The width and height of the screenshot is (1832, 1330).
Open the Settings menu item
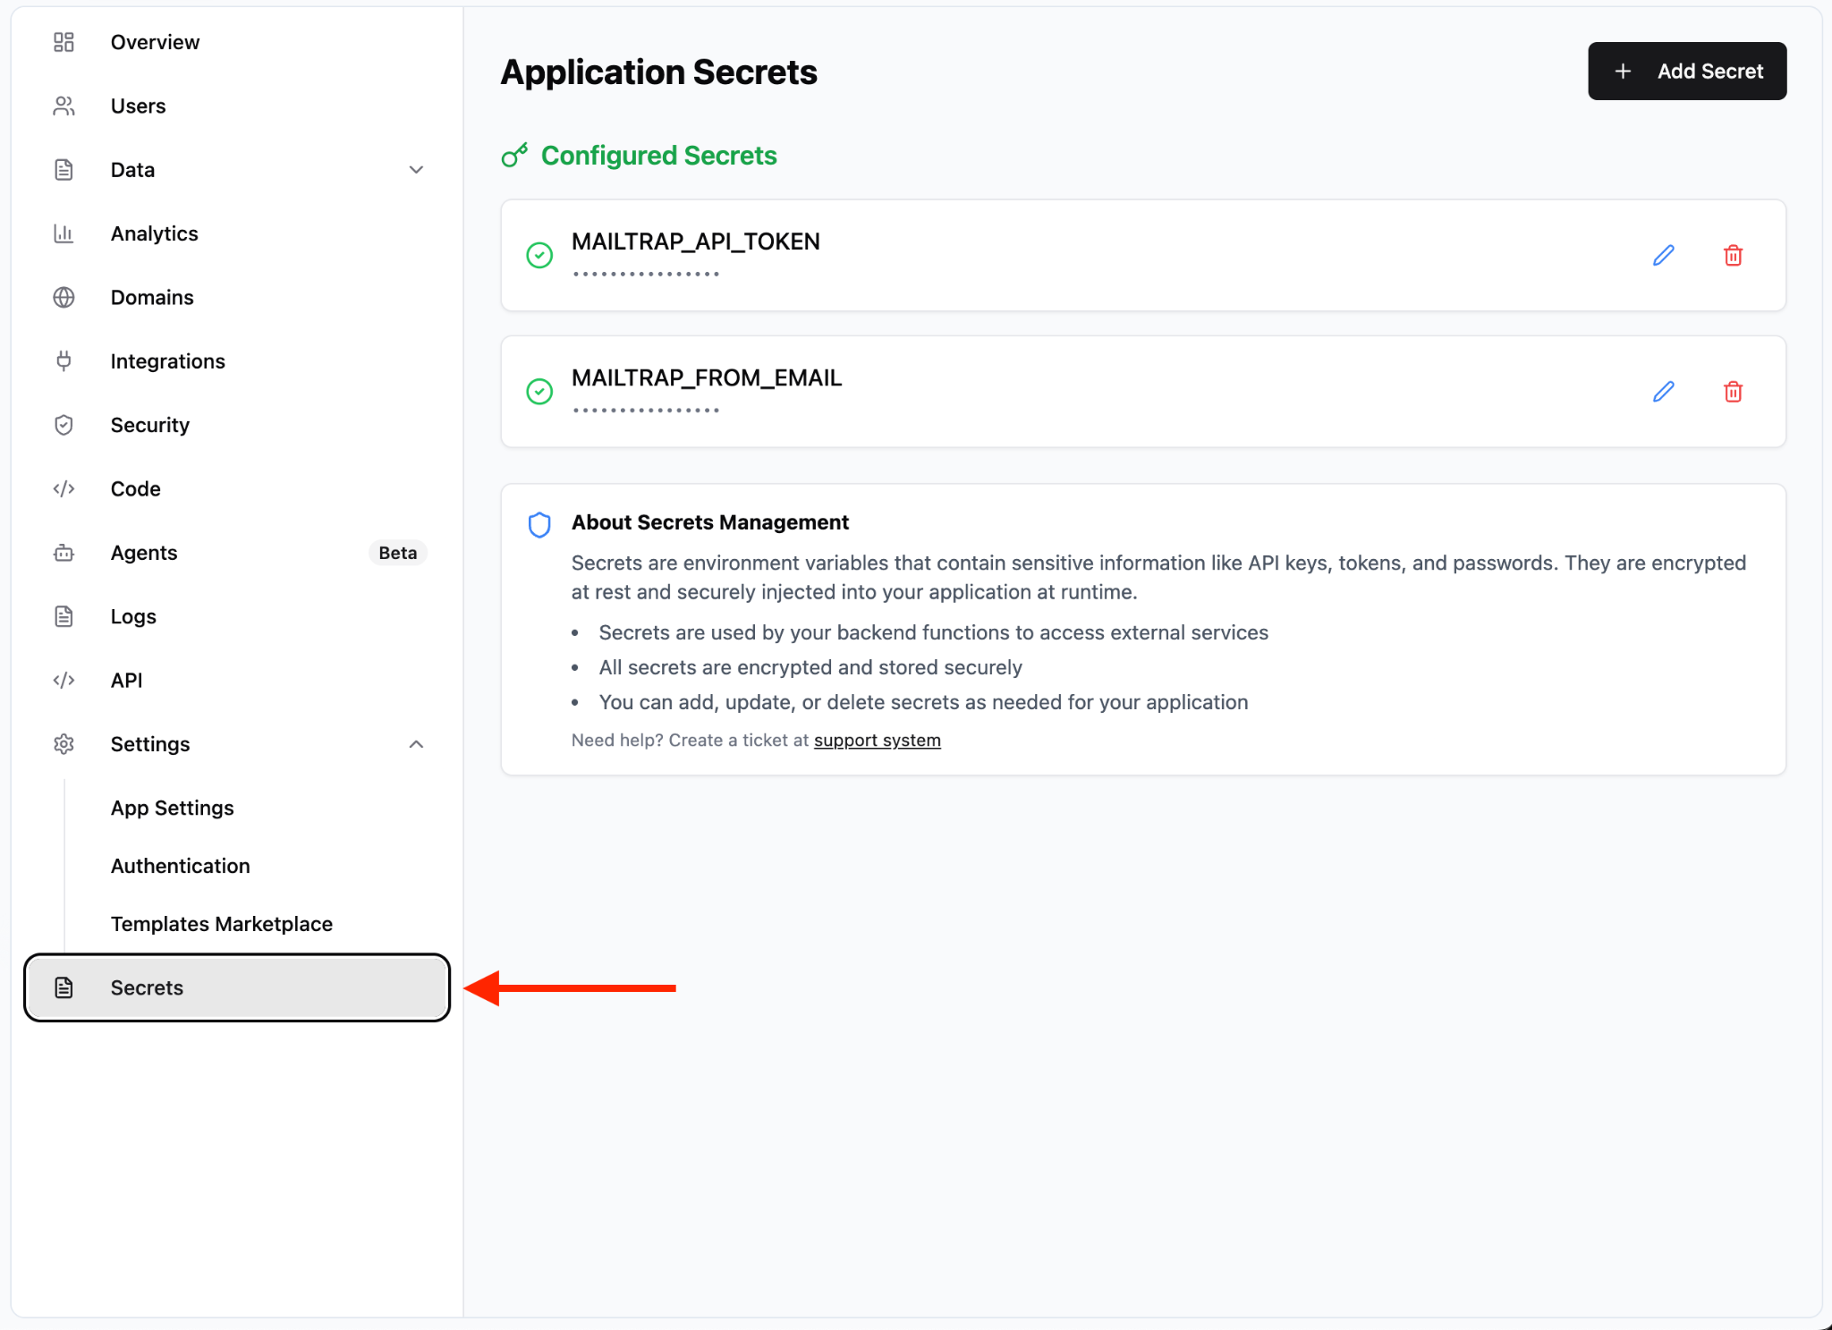pyautogui.click(x=150, y=744)
